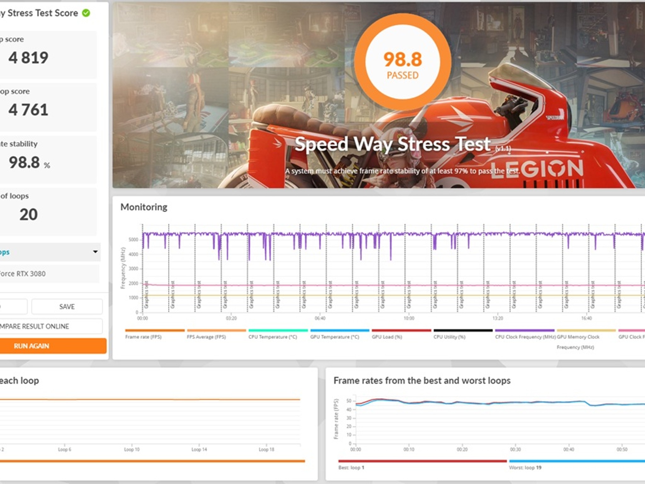Screen dimensions: 645x484
Task: Click the 97% requirement description text
Action: [x=402, y=171]
